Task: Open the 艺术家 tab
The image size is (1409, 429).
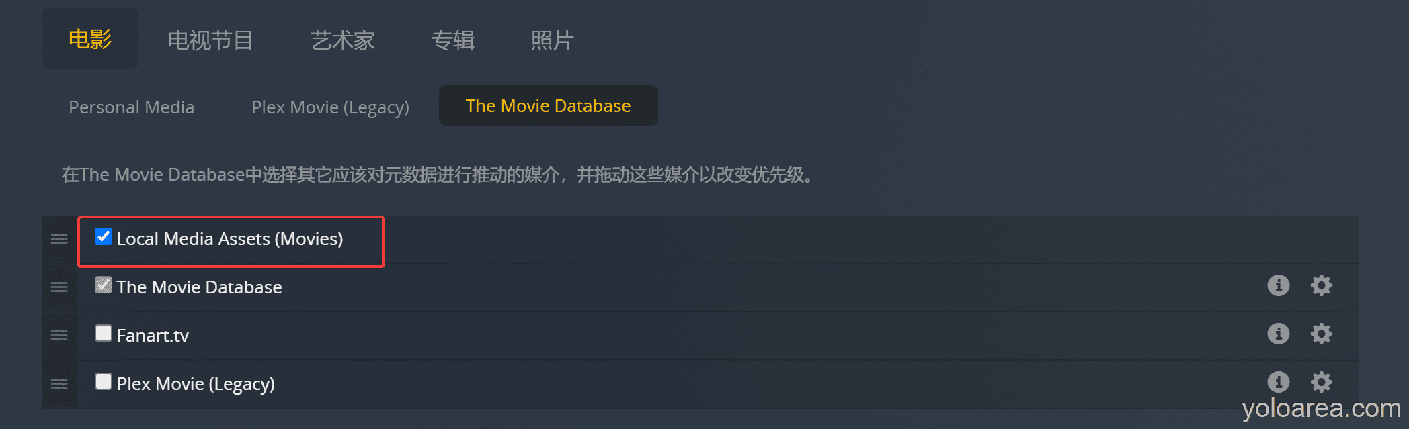Action: (x=343, y=40)
